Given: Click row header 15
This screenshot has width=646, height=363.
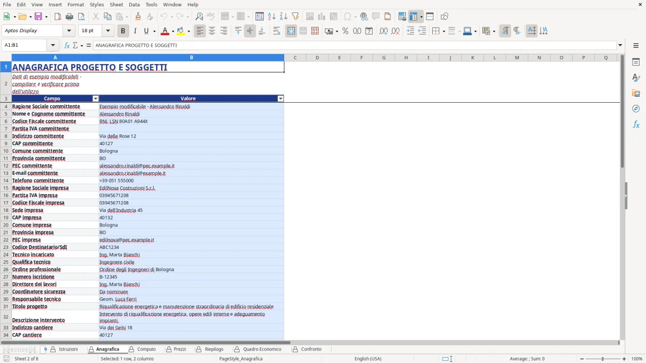Looking at the screenshot, I should tap(6, 188).
